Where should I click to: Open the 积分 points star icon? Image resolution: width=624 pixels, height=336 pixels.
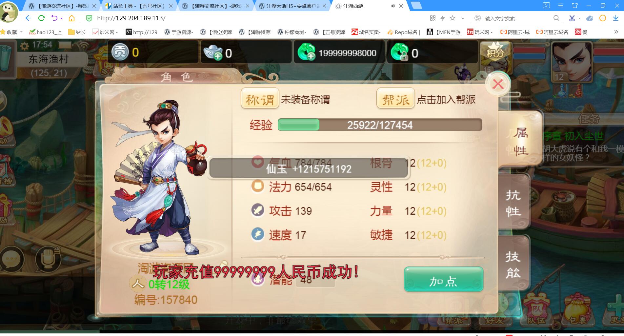[x=495, y=52]
